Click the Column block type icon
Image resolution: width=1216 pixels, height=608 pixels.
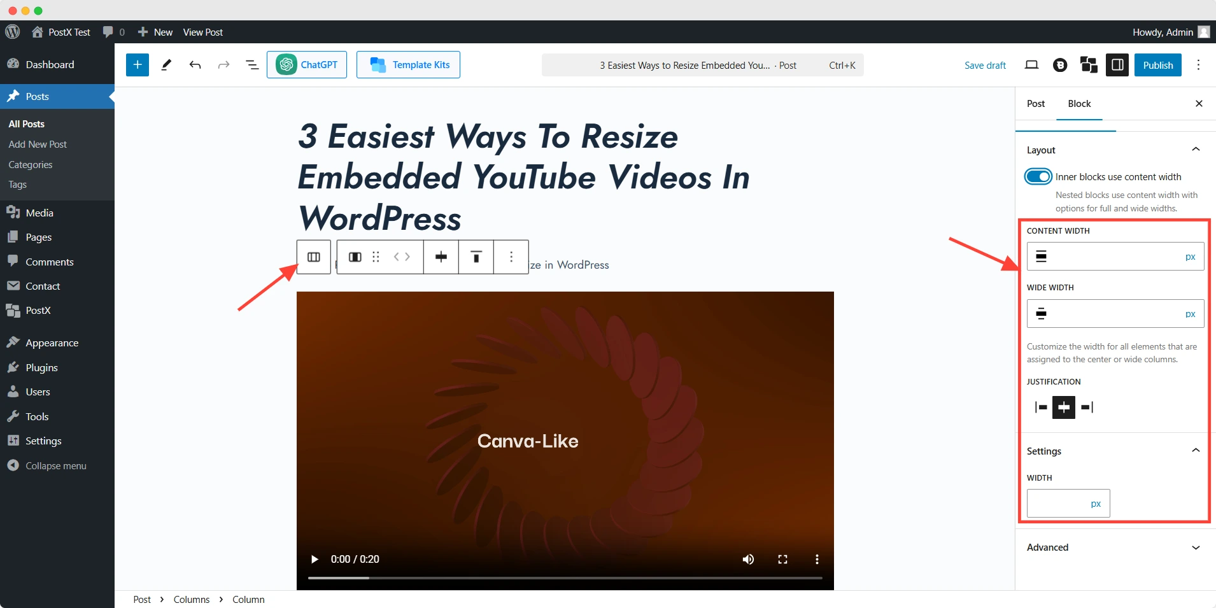(355, 257)
